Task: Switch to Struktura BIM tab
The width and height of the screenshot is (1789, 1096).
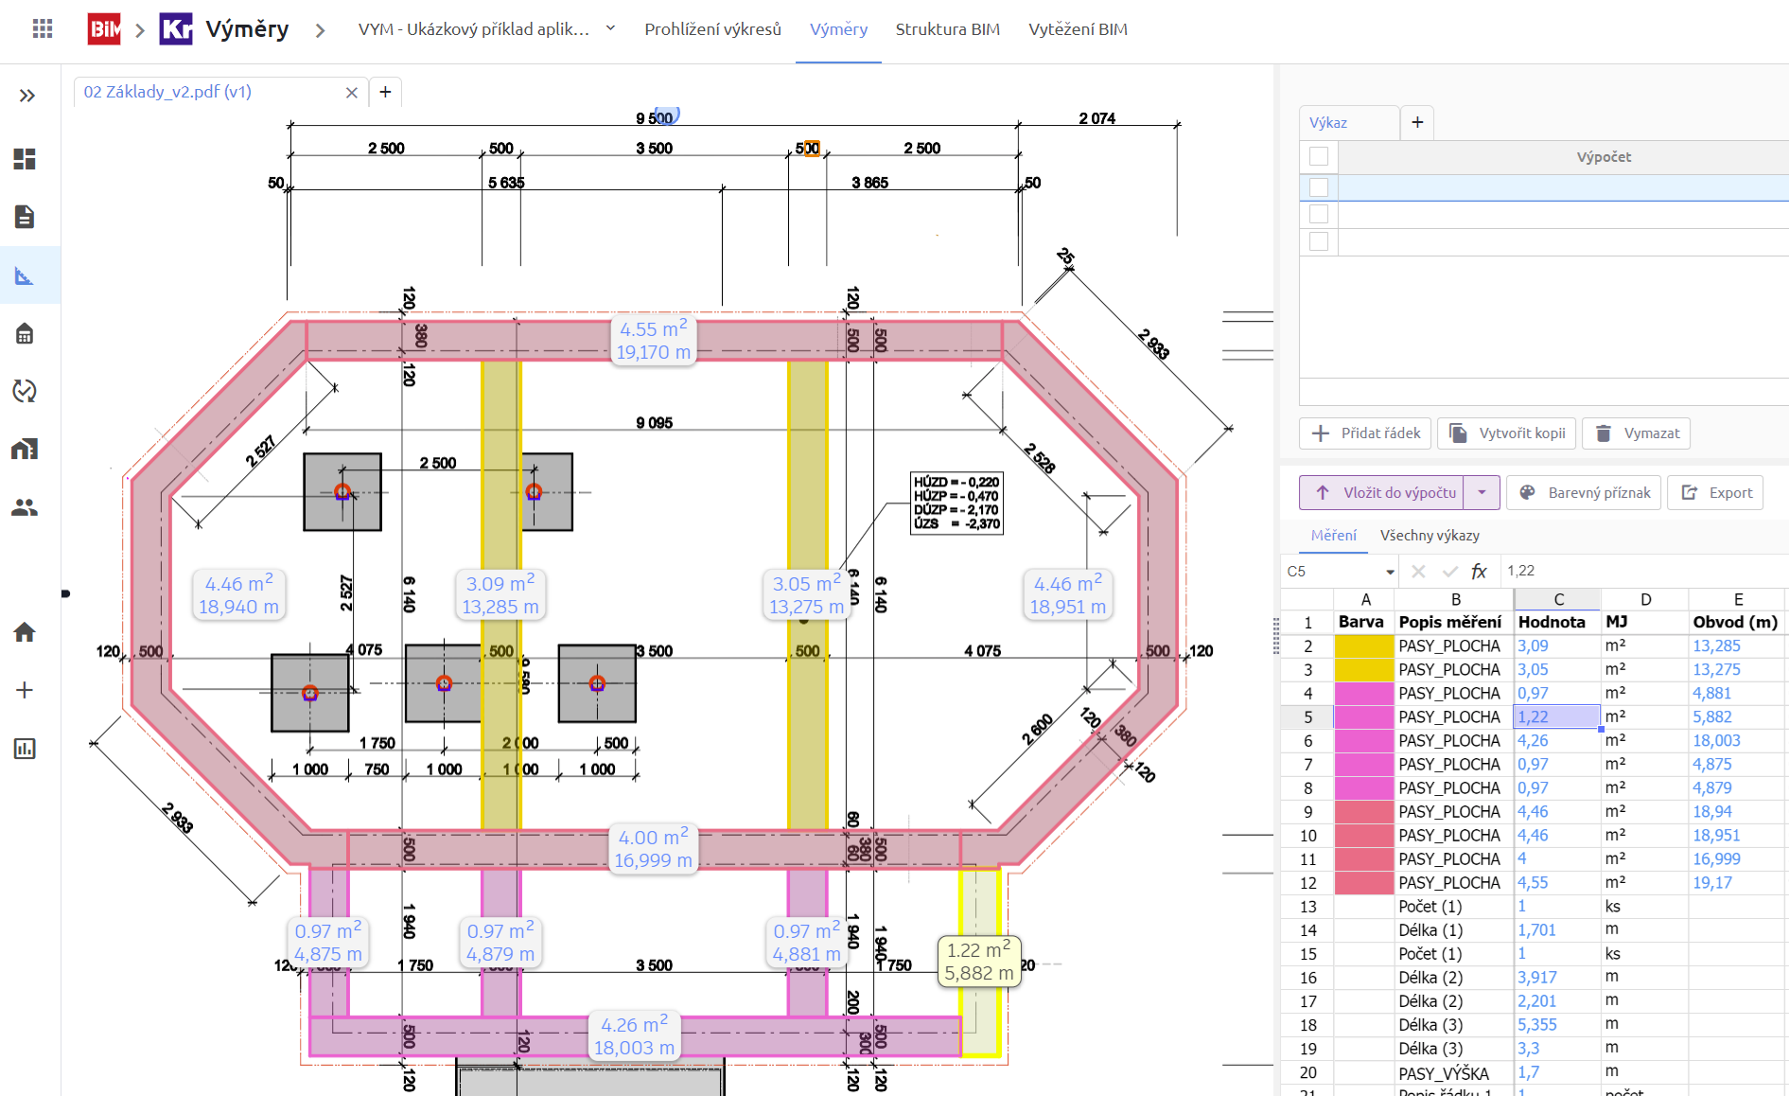Action: [x=947, y=29]
